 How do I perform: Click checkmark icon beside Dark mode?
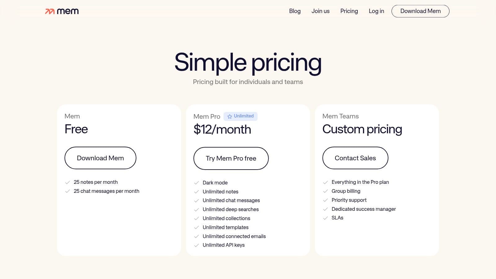[196, 183]
